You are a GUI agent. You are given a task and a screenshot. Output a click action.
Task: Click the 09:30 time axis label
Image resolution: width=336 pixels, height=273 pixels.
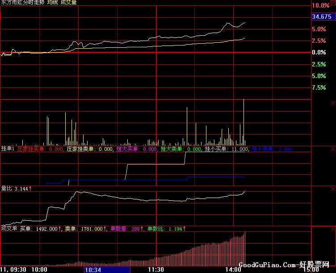point(18,269)
